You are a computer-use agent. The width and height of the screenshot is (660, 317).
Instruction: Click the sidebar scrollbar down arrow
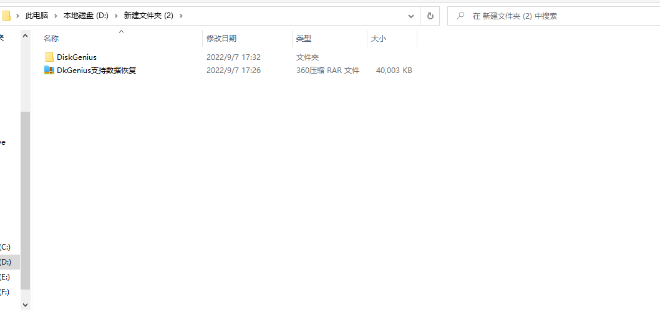(x=25, y=305)
